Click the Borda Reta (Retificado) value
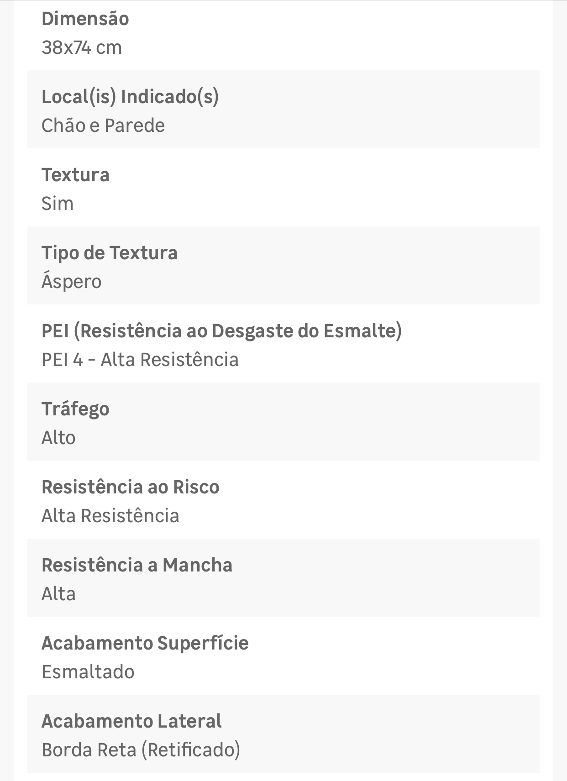The width and height of the screenshot is (567, 781). pyautogui.click(x=141, y=750)
